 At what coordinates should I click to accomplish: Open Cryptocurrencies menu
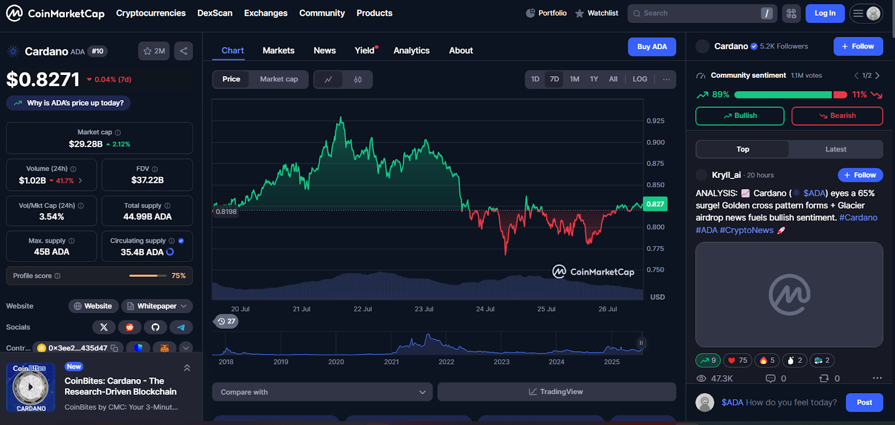pos(151,13)
